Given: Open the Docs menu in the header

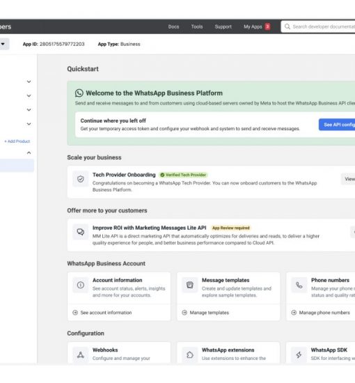Looking at the screenshot, I should pyautogui.click(x=173, y=26).
